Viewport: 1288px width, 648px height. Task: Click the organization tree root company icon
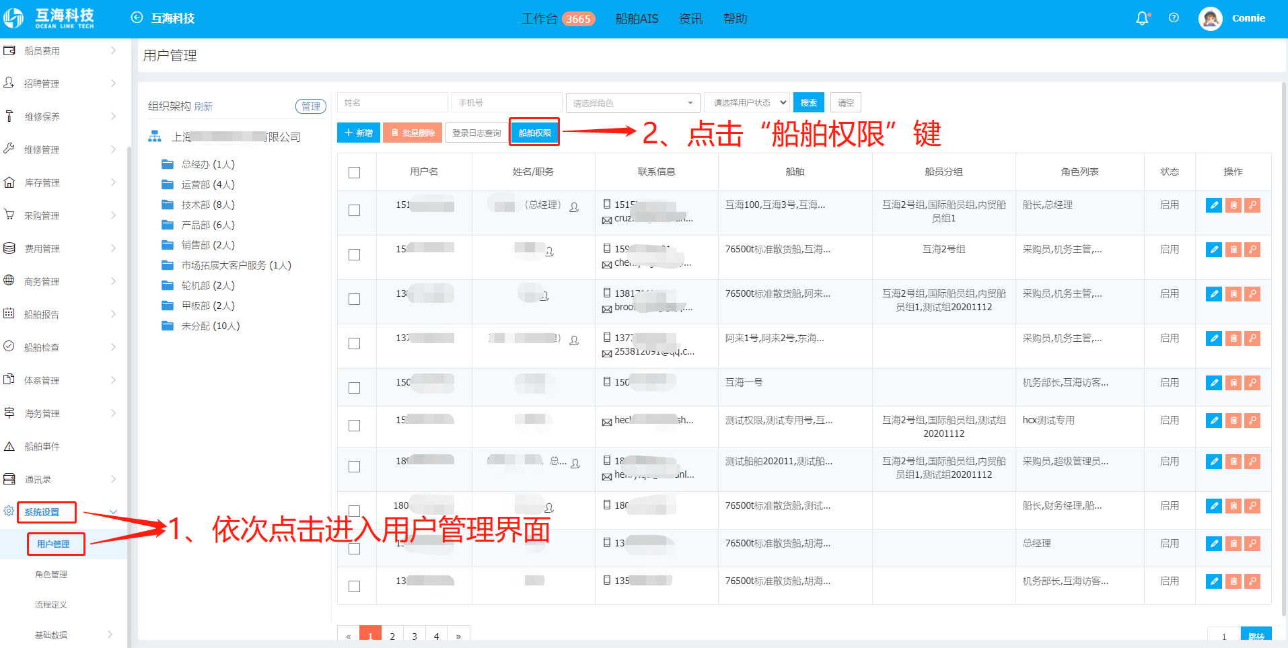[155, 137]
